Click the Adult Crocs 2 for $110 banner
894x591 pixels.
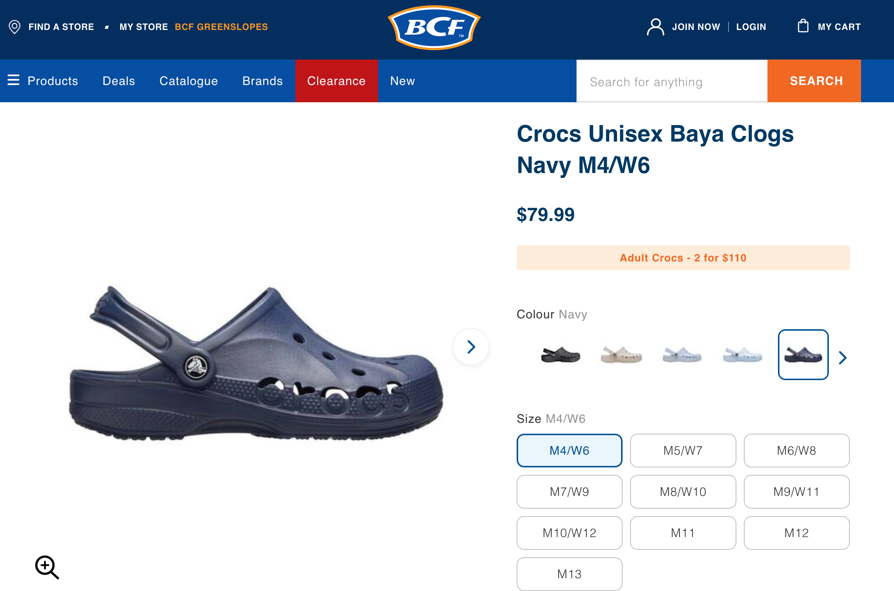[x=682, y=258]
